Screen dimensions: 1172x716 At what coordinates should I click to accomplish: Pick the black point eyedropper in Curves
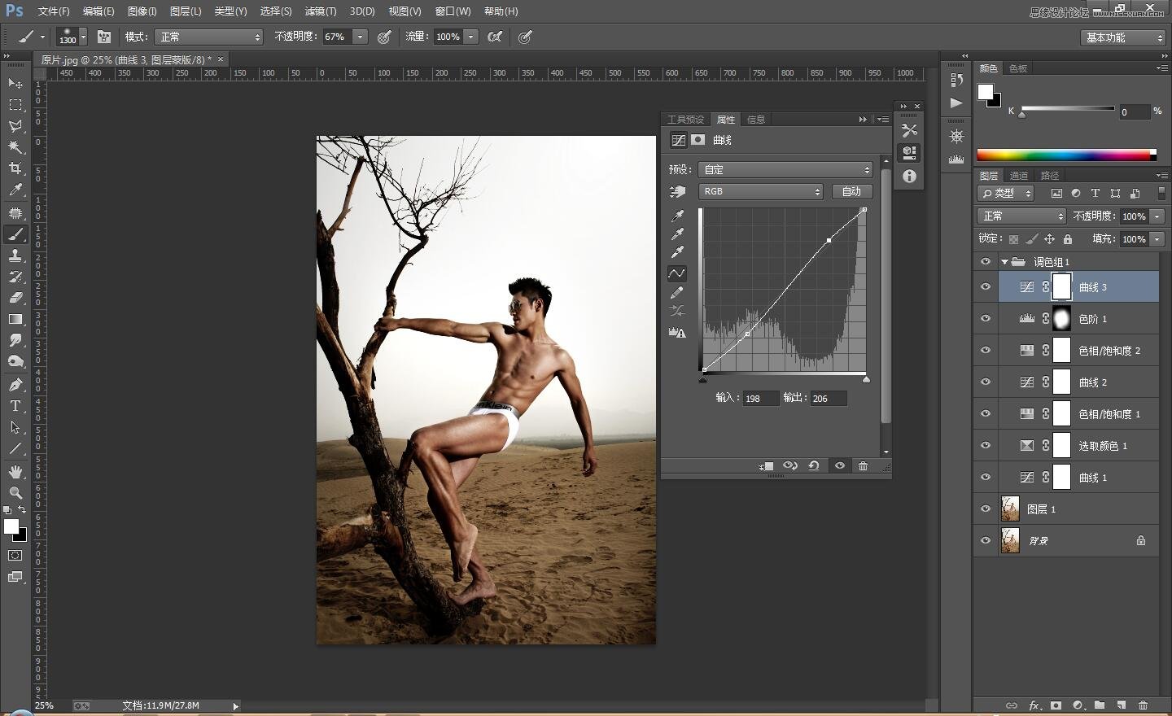(677, 216)
